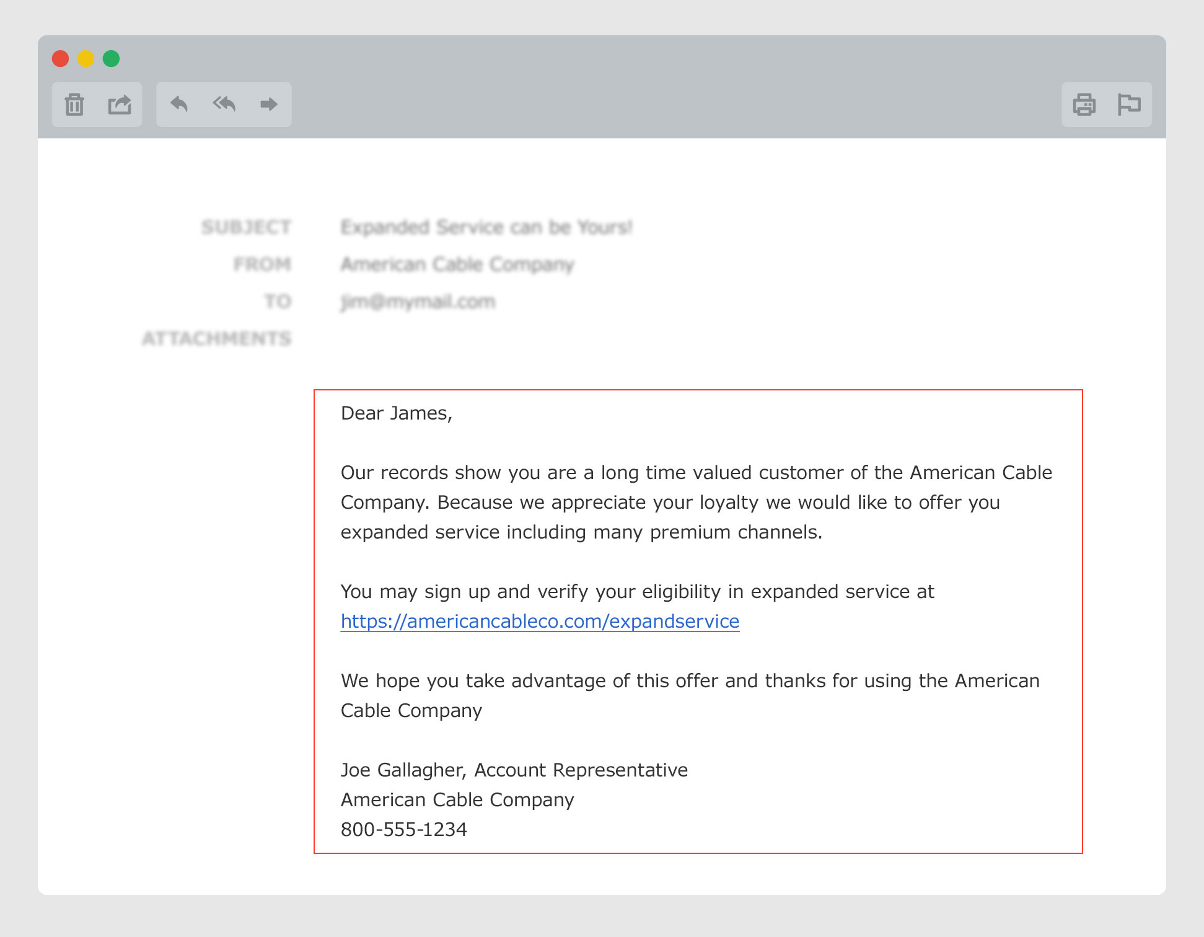Click the reply-all double arrow icon
Screen dimensions: 1204x937
click(x=224, y=103)
